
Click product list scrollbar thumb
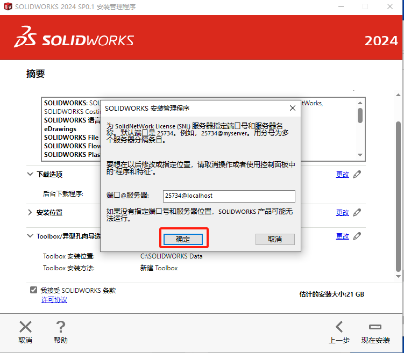tap(360, 116)
